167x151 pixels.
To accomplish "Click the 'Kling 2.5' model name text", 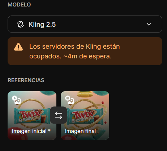I will pos(42,25).
